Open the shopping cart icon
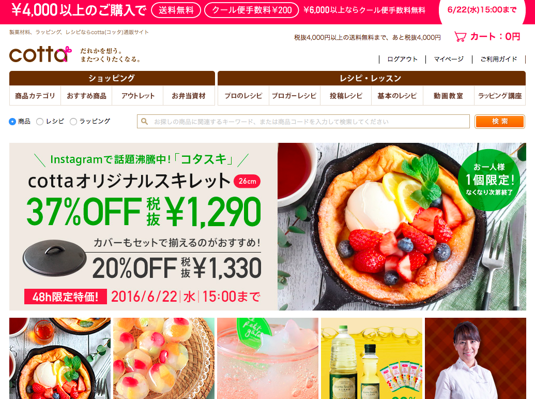The width and height of the screenshot is (535, 399). 460,37
